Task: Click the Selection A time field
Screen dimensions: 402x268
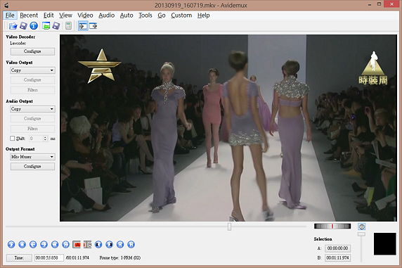Action: [337, 248]
